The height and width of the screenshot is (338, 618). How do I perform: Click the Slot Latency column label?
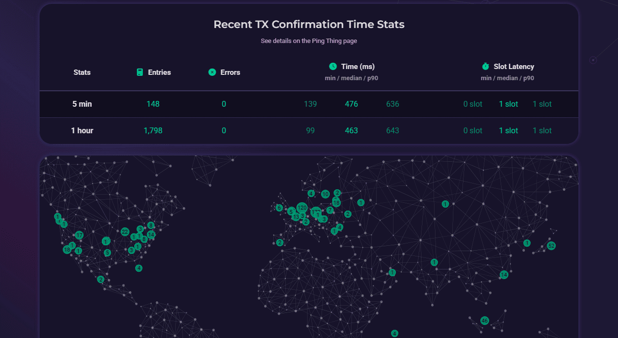tap(514, 67)
